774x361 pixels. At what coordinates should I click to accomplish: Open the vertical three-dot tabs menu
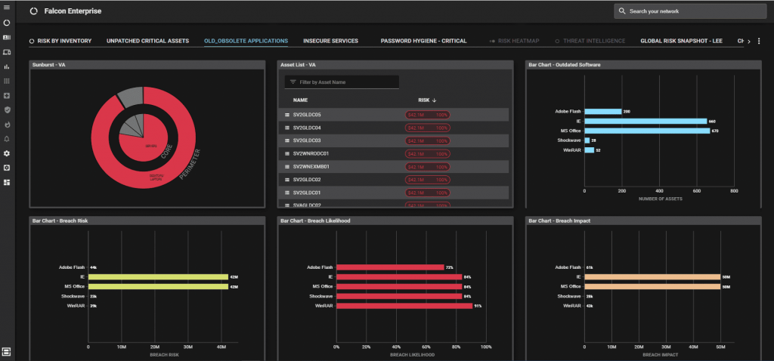[x=759, y=41]
